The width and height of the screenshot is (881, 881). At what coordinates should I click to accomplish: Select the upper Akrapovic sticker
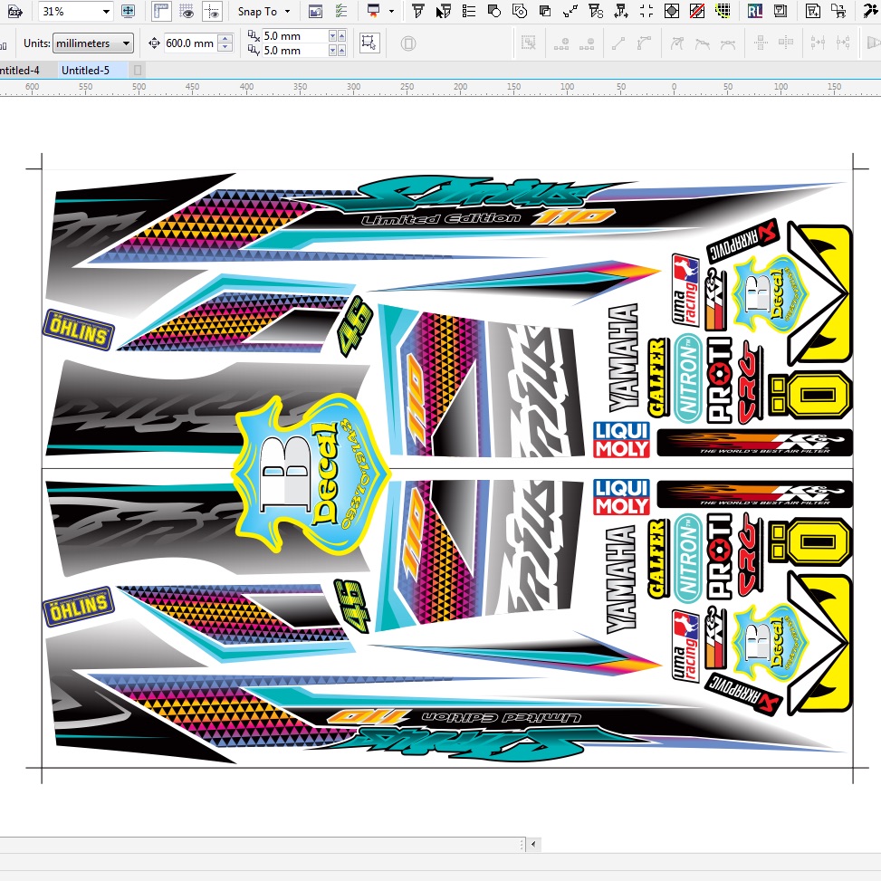(742, 241)
